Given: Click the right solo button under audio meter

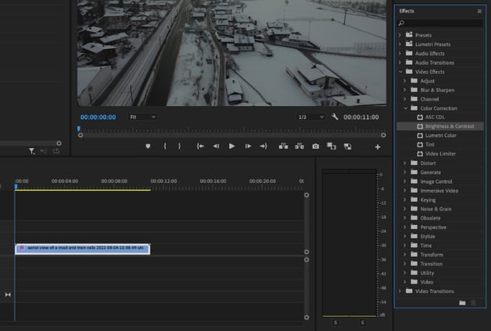Looking at the screenshot, I should point(362,322).
